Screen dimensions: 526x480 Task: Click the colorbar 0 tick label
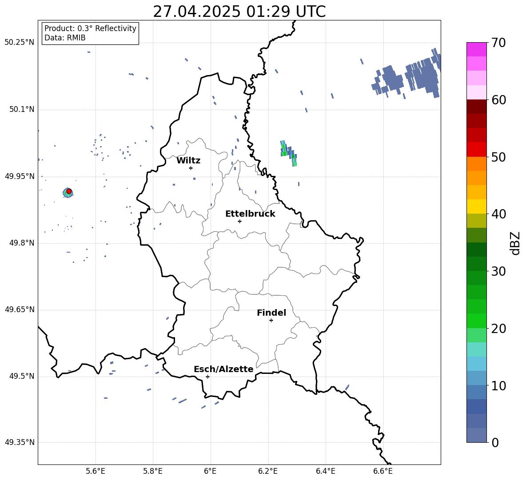point(495,442)
